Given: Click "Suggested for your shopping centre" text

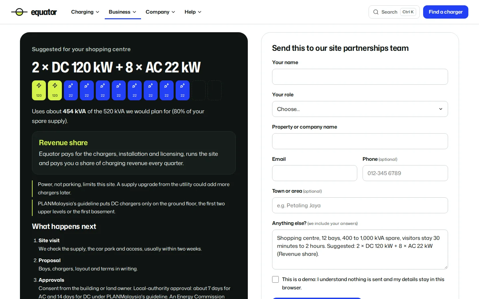Looking at the screenshot, I should (x=81, y=49).
